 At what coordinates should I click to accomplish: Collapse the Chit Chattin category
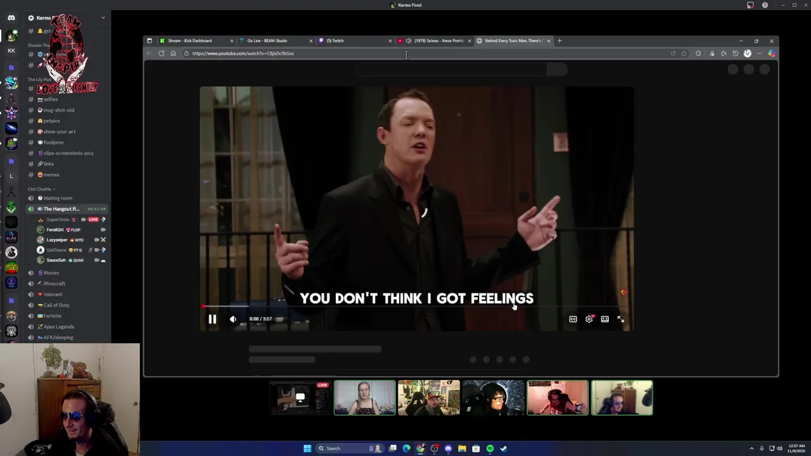(41, 189)
